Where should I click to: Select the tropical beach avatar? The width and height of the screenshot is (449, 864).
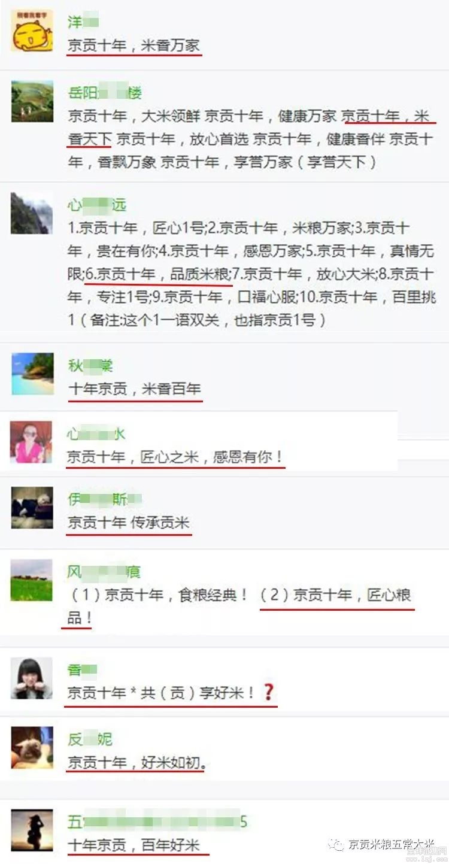[x=32, y=374]
